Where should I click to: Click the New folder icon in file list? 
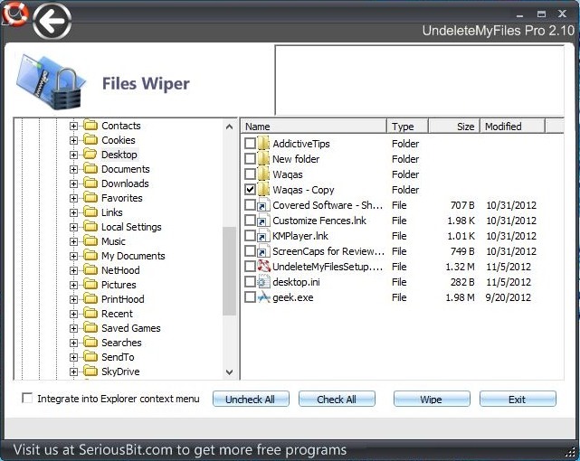click(x=263, y=159)
